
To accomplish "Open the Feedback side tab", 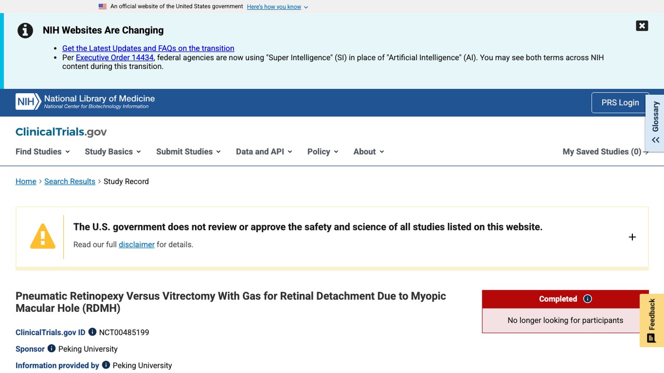I will pyautogui.click(x=652, y=320).
